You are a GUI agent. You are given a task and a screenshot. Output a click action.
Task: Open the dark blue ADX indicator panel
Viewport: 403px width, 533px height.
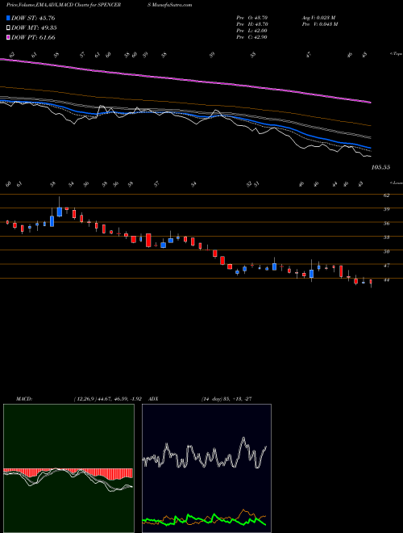coord(206,468)
